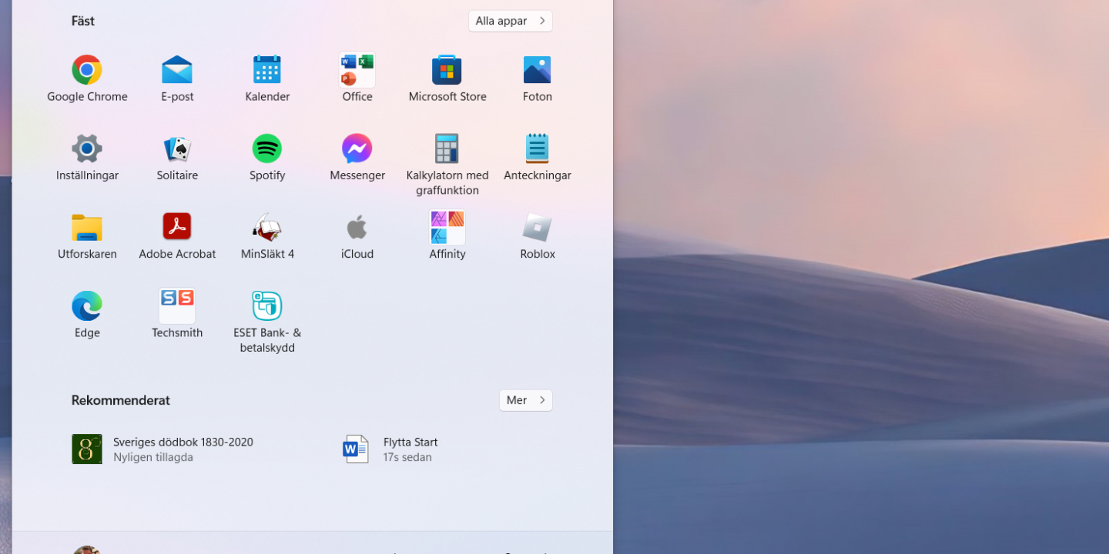Open the Affinity apps folder tile
This screenshot has width=1109, height=554.
447,235
